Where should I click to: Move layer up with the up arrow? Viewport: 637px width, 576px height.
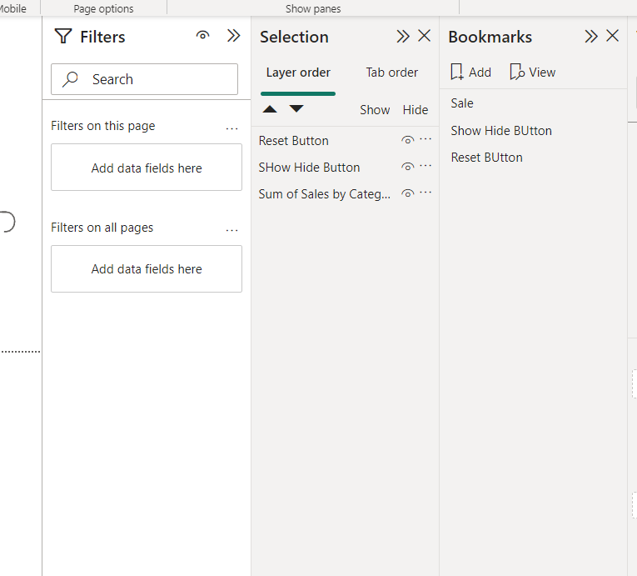coord(270,109)
